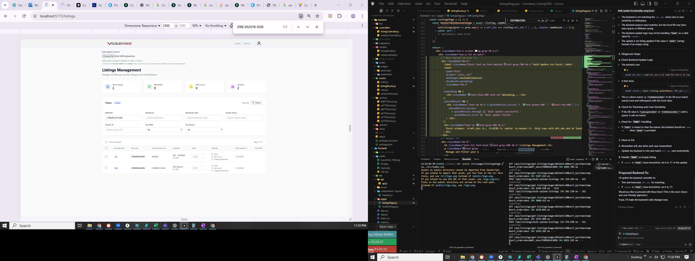Image resolution: width=695 pixels, height=261 pixels.
Task: Open File Explorer from the right Windows taskbar
Action: point(463,257)
